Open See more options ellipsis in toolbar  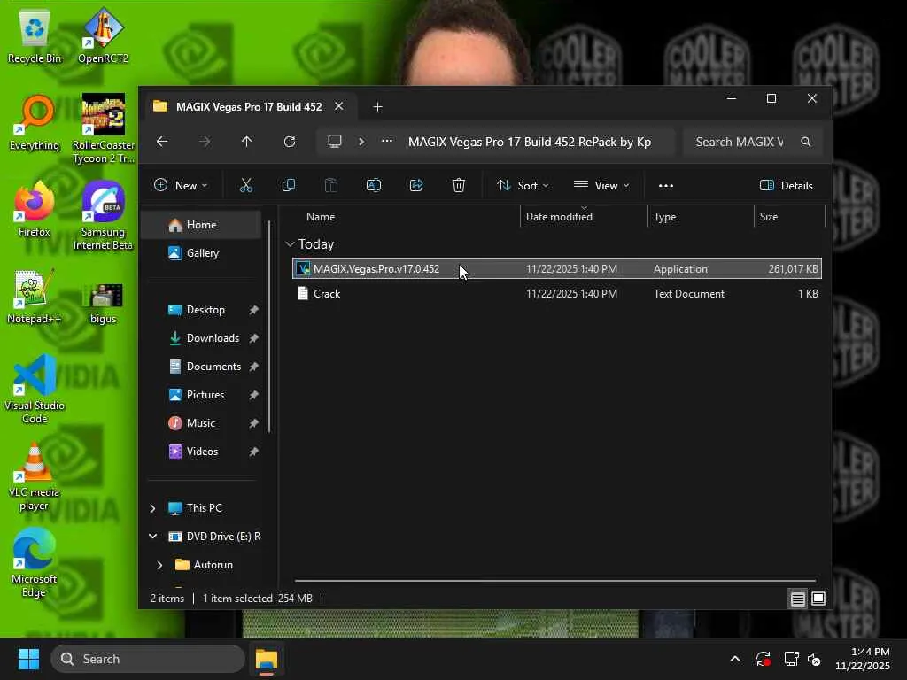(666, 186)
